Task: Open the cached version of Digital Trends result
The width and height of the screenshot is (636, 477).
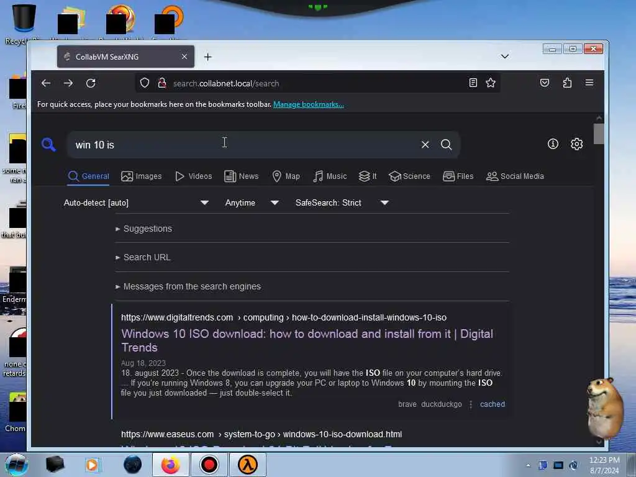Action: point(493,404)
